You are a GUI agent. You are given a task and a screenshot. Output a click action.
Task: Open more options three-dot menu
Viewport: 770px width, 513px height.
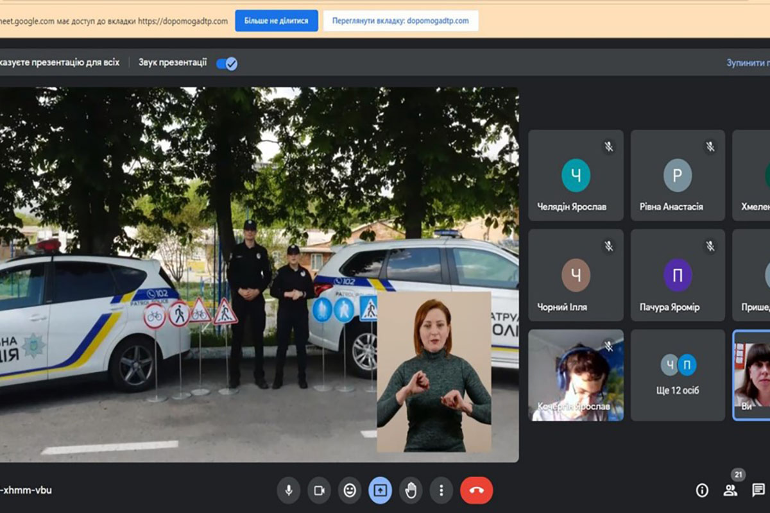(x=441, y=491)
